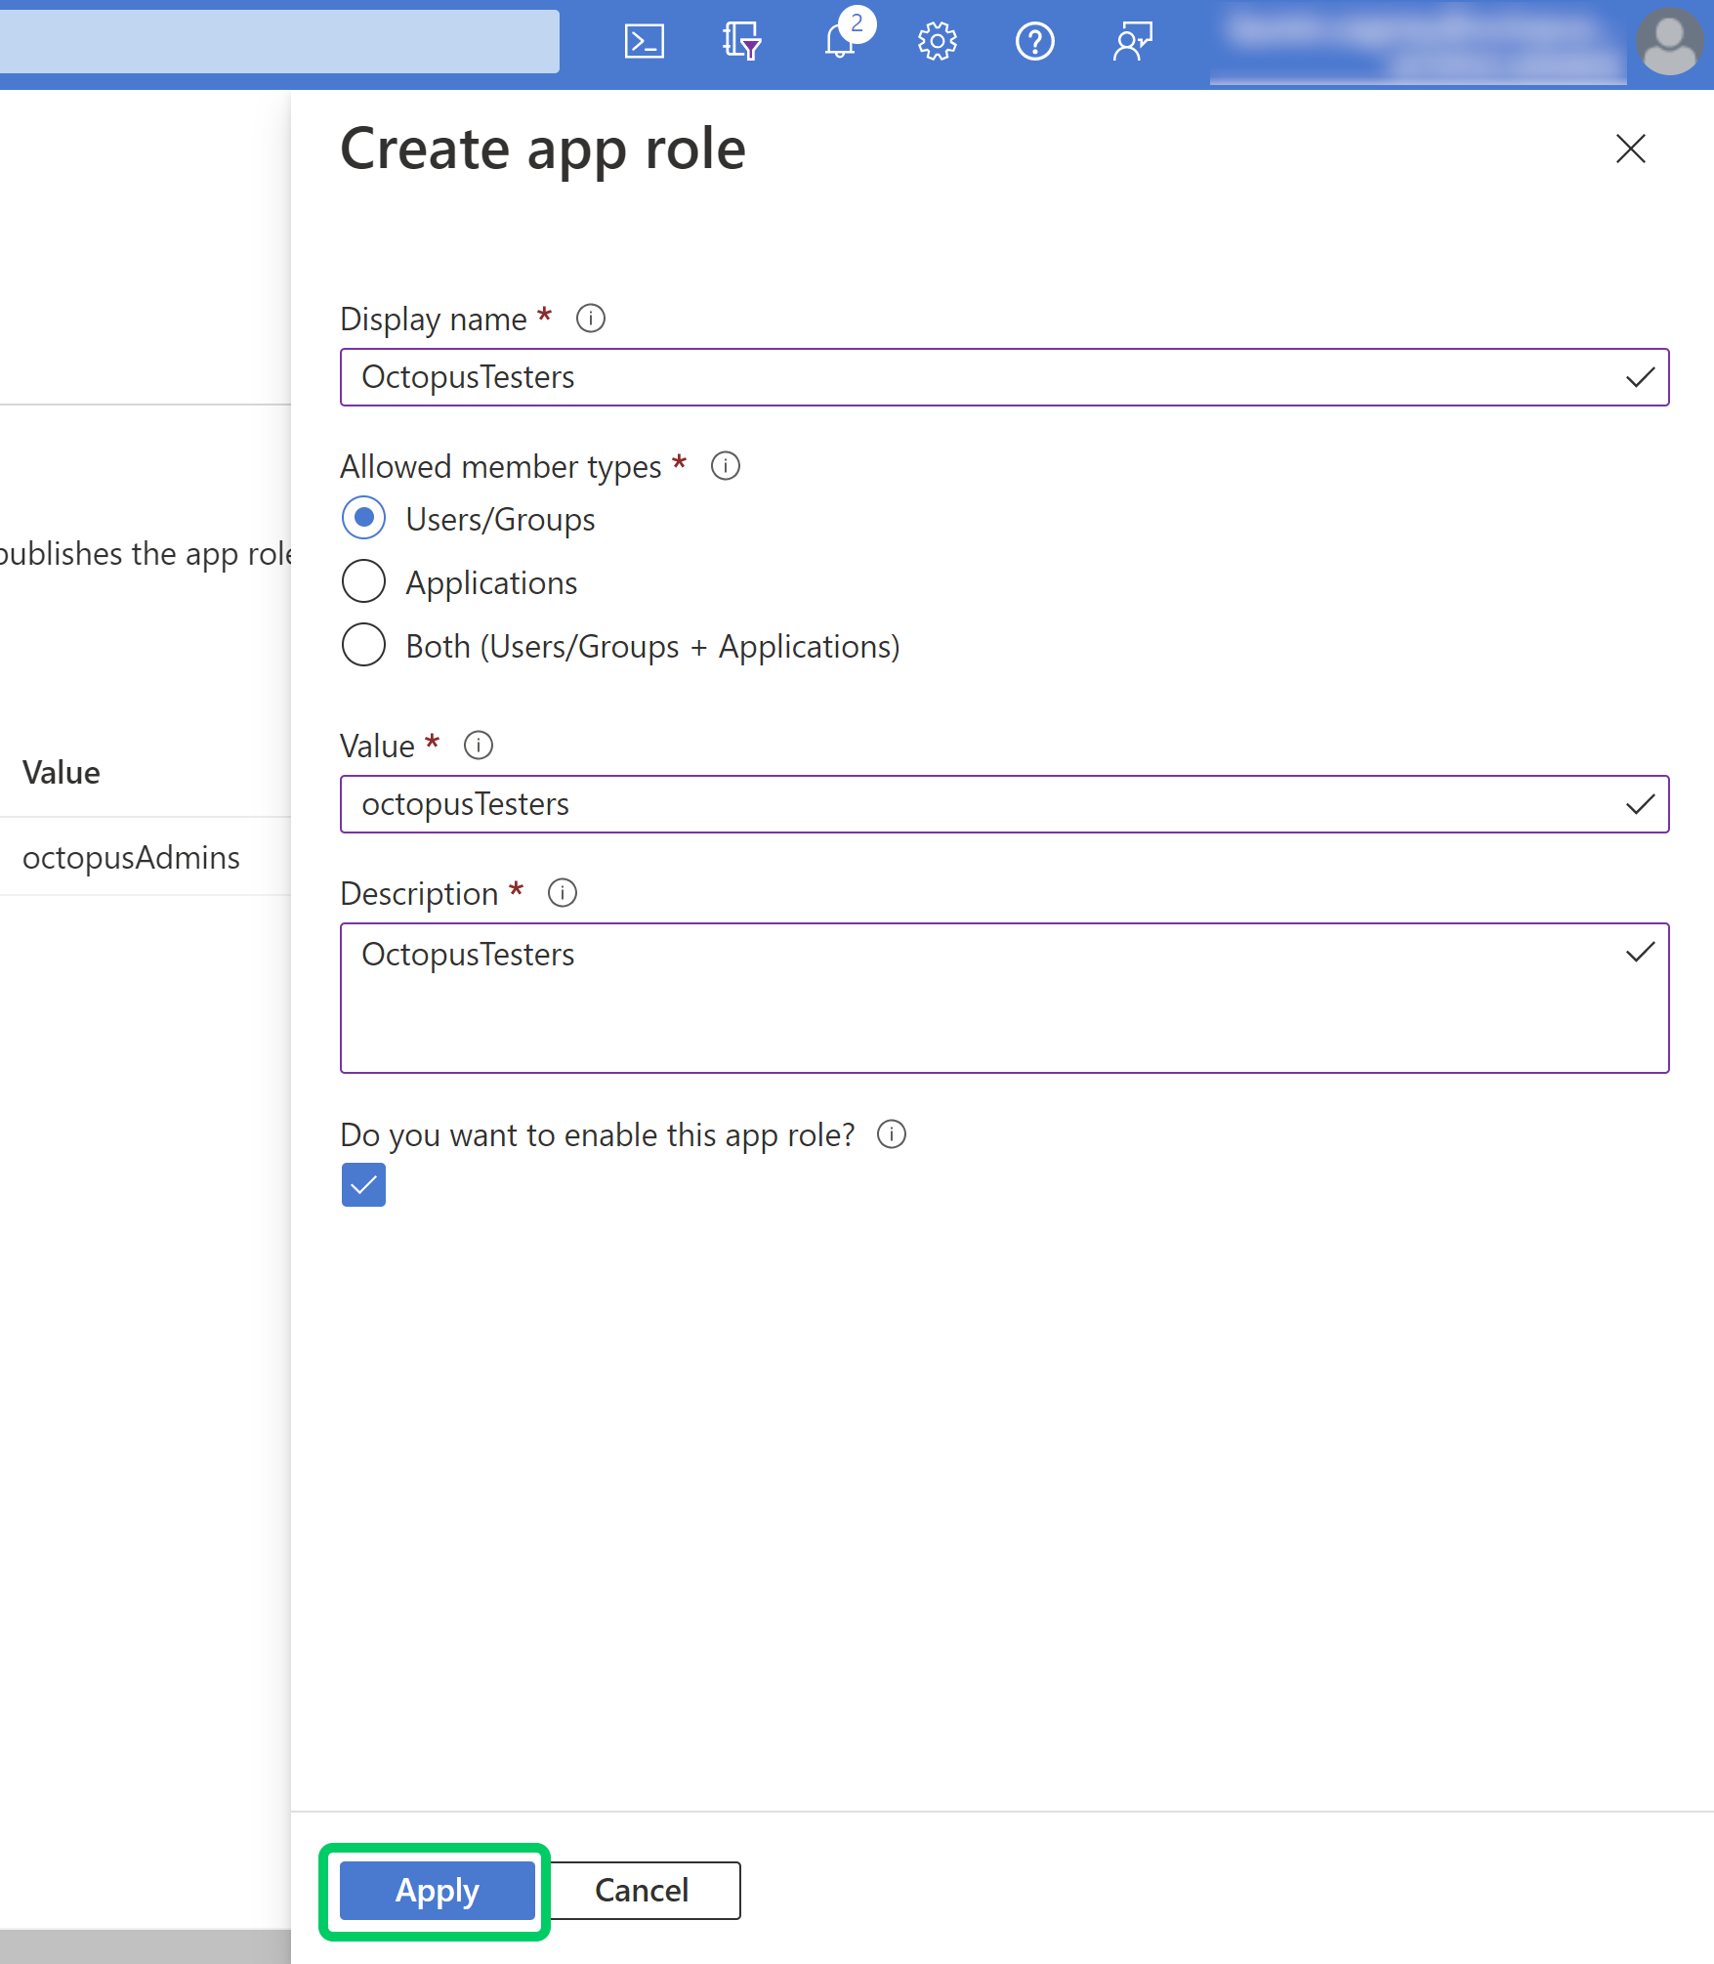
Task: Show info tooltip for Description
Action: click(x=563, y=892)
